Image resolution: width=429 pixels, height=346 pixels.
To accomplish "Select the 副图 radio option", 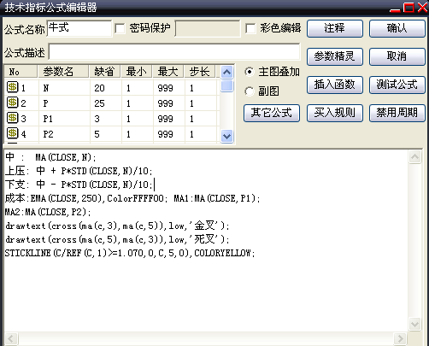I will (x=250, y=91).
